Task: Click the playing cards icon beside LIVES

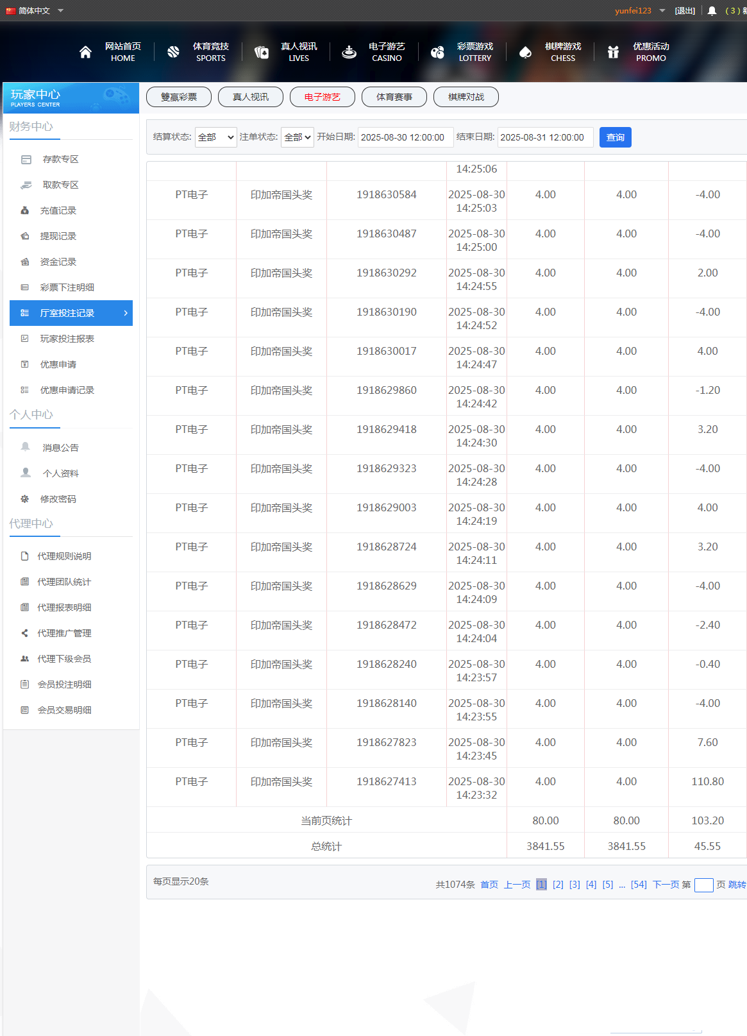Action: tap(262, 52)
